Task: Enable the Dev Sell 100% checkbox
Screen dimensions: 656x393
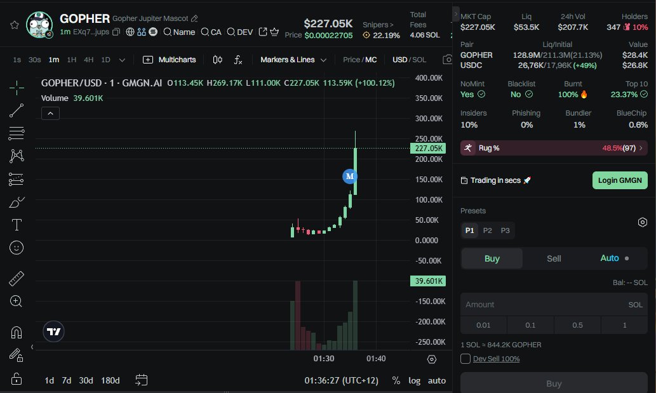Action: click(x=465, y=359)
